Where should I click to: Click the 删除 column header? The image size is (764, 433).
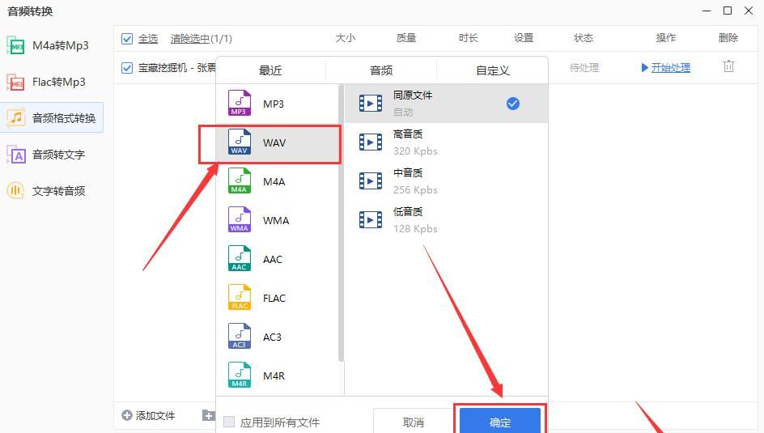tap(728, 38)
